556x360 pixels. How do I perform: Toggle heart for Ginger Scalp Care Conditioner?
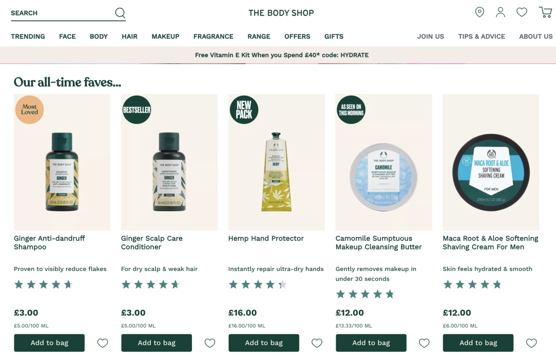click(x=210, y=343)
